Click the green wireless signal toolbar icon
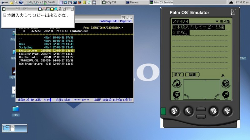The image size is (250, 140). 89,2
